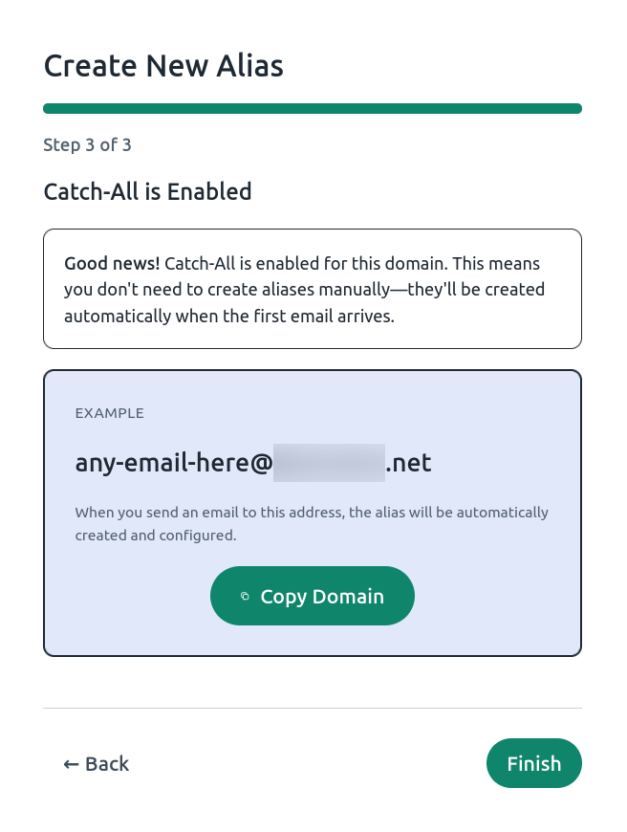Select the any-email-here@ address text
Screen dimensions: 627x832
click(x=173, y=463)
